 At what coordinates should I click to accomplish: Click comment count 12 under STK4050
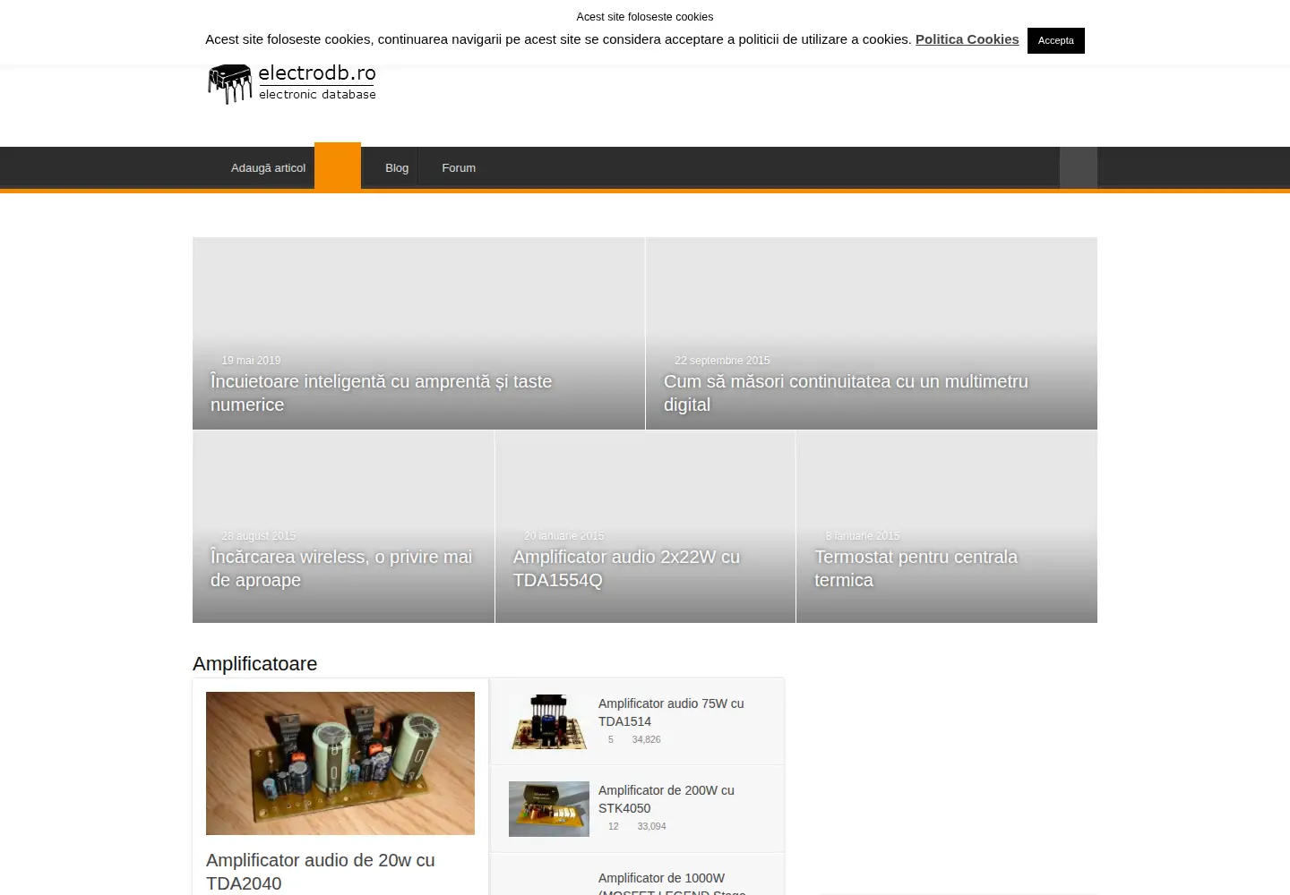click(614, 826)
